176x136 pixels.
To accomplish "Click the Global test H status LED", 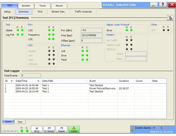I will click(18, 30).
